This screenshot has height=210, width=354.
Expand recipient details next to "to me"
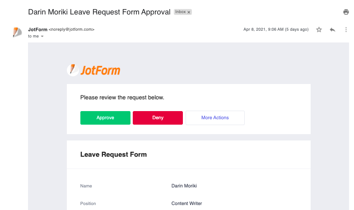pos(42,36)
